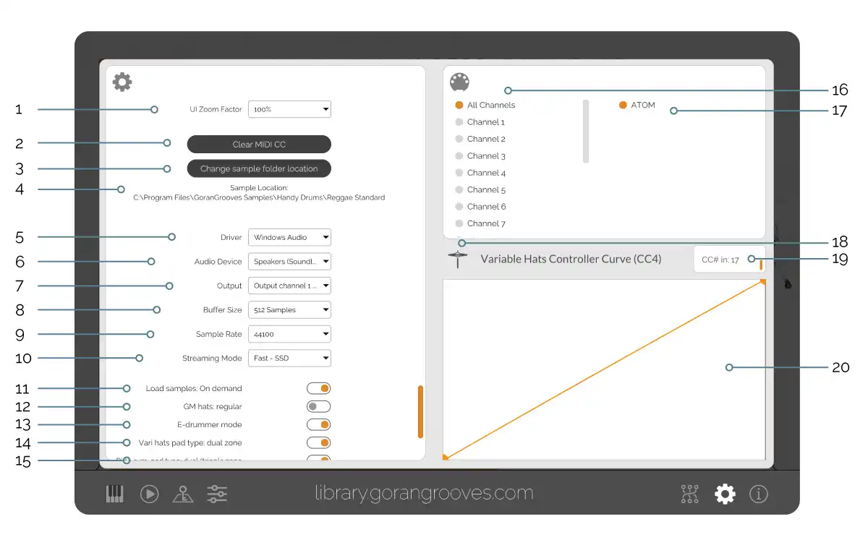Open the info icon in bottom bar
The width and height of the screenshot is (868, 540).
coord(759,494)
